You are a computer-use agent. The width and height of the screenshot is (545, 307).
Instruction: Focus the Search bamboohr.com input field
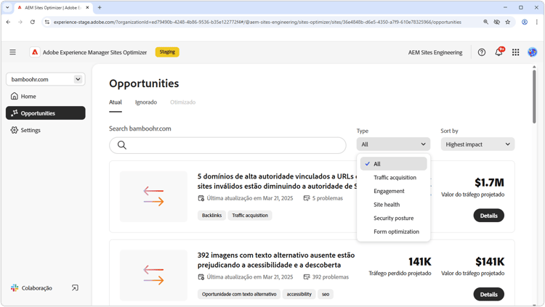click(x=227, y=145)
